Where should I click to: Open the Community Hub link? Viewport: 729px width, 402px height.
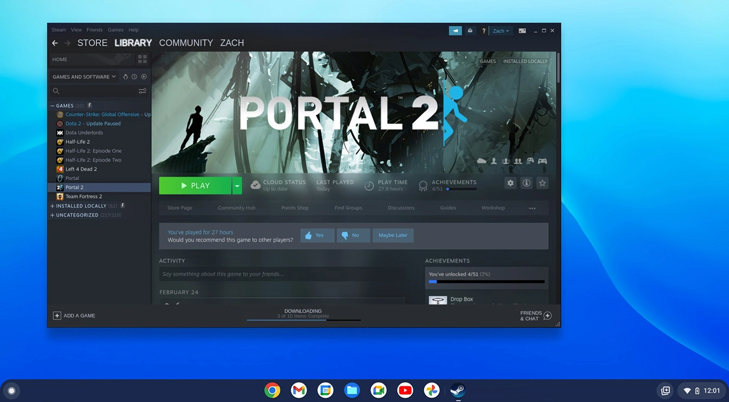tap(236, 208)
